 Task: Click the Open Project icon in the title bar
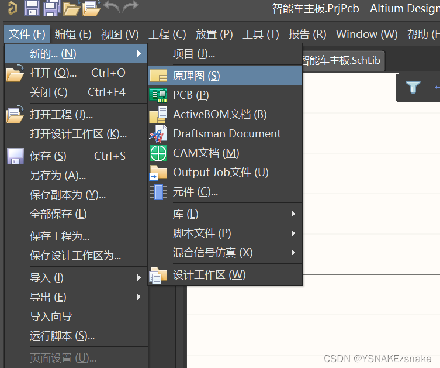92,8
